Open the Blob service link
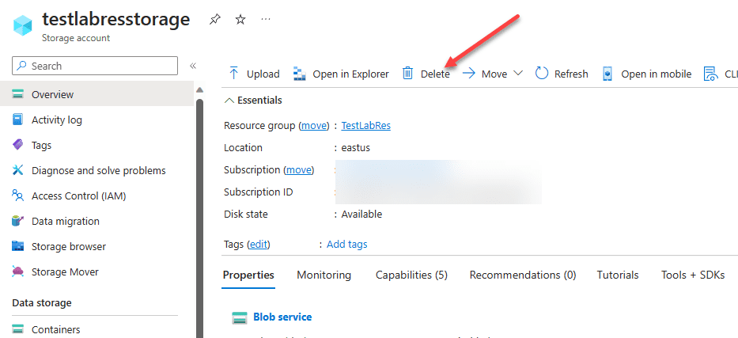 282,317
